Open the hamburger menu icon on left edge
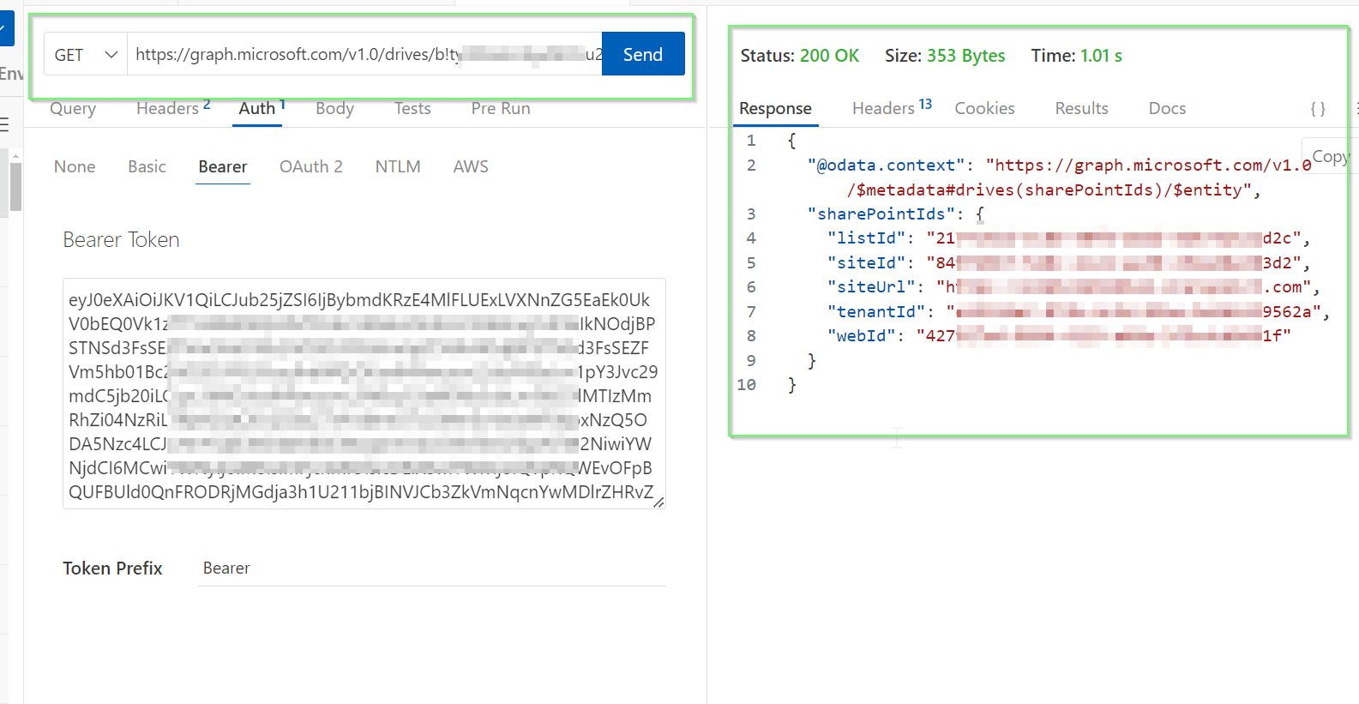This screenshot has width=1359, height=704. click(x=4, y=124)
